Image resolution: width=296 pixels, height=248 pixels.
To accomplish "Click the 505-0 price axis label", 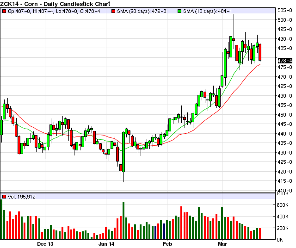I will click(x=285, y=10).
